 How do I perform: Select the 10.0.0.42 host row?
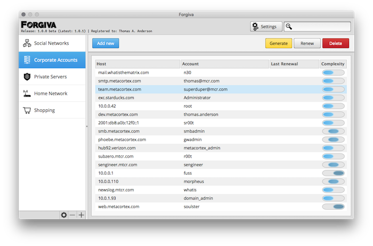[x=221, y=106]
